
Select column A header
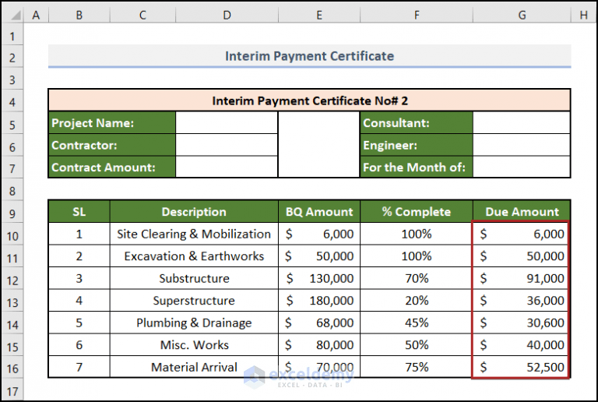36,15
